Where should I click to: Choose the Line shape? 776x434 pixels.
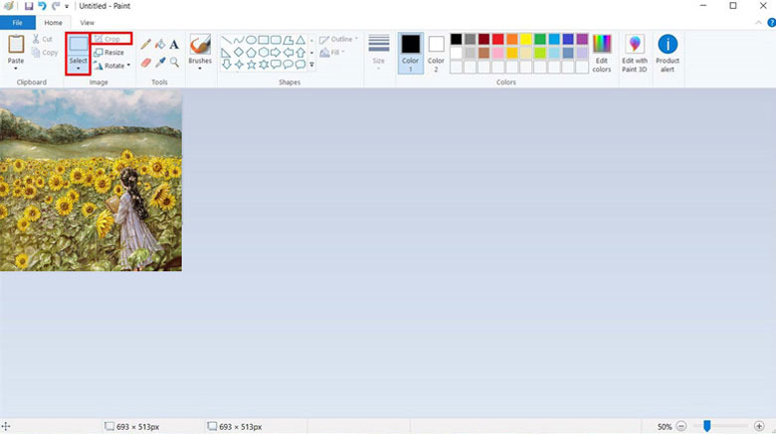coord(226,40)
